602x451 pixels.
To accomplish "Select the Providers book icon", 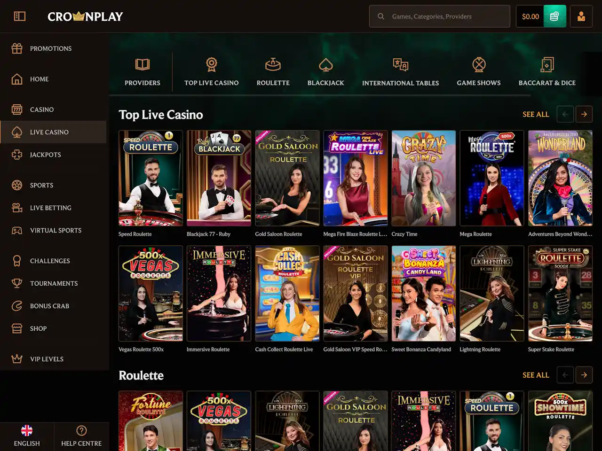I will 142,64.
